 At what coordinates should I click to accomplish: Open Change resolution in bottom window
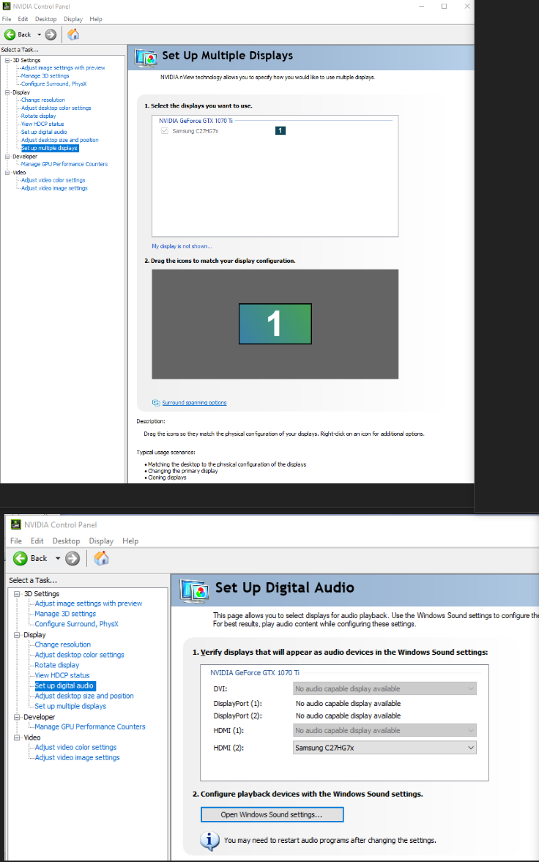tap(63, 644)
